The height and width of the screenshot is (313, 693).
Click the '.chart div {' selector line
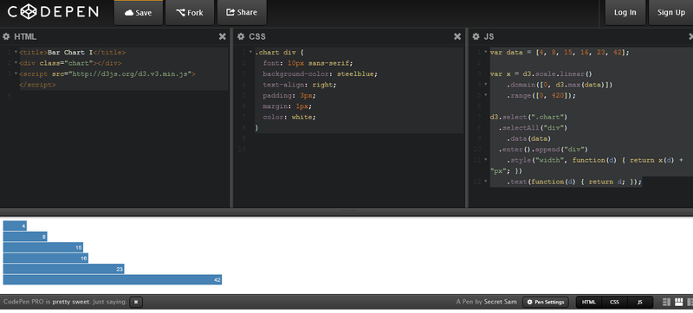pos(279,52)
